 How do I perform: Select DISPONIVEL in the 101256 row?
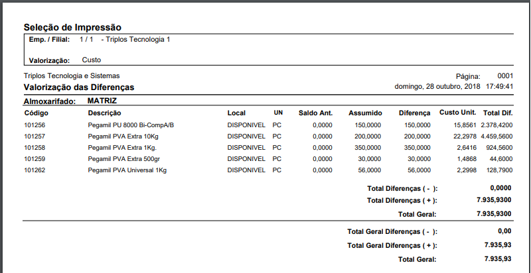pyautogui.click(x=246, y=125)
